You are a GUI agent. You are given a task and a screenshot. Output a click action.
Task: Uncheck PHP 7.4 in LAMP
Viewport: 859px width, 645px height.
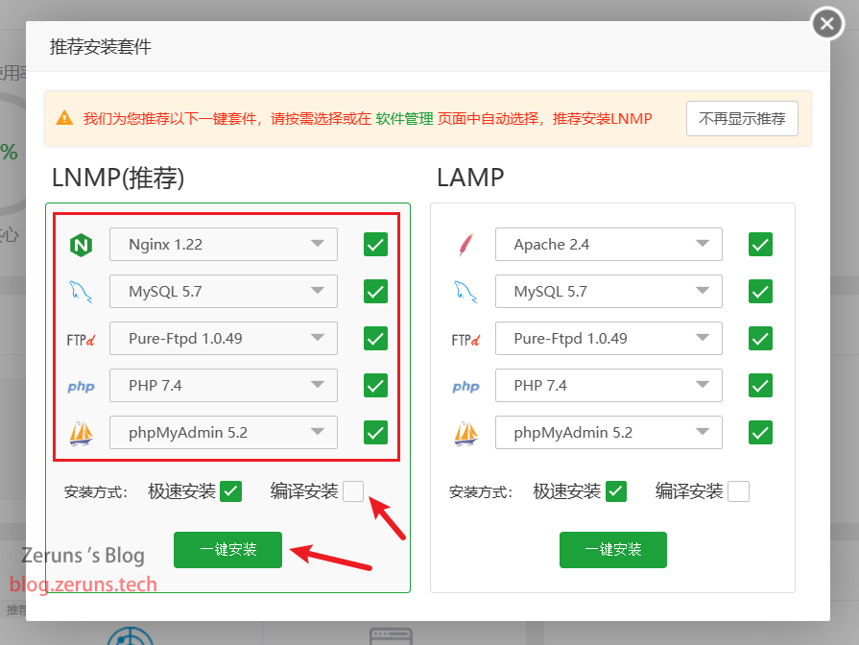click(x=760, y=386)
